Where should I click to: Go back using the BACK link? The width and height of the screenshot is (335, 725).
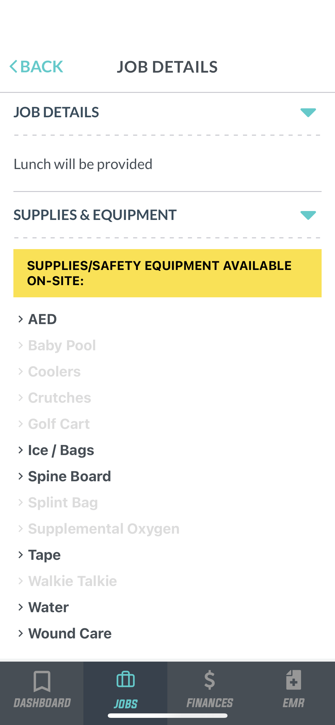click(x=42, y=66)
